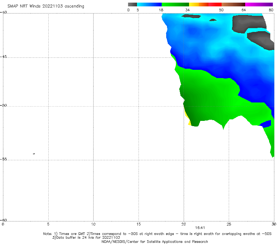
Task: Click the longitude axis label '10'
Action: 93,224
